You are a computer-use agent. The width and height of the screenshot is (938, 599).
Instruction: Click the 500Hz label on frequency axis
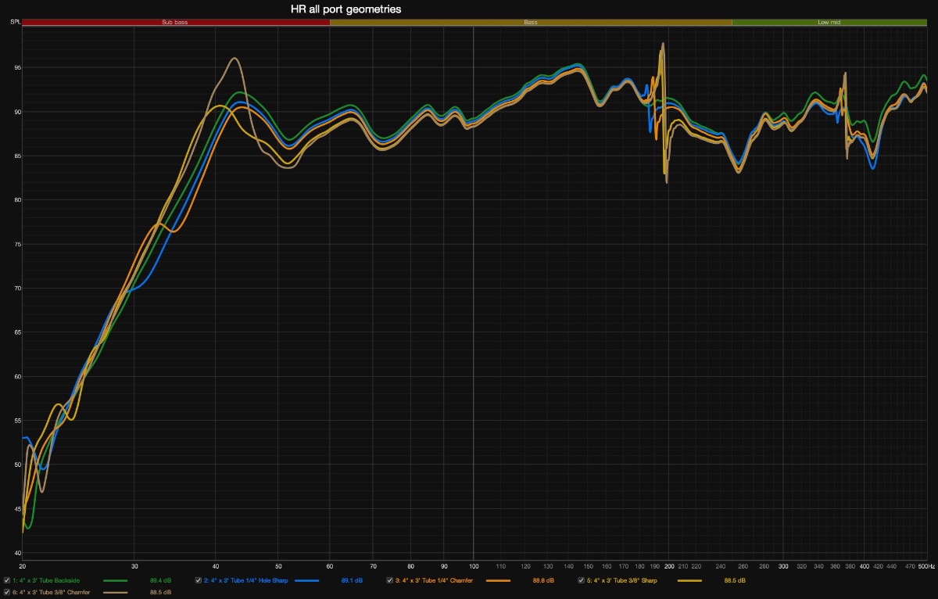tap(924, 565)
